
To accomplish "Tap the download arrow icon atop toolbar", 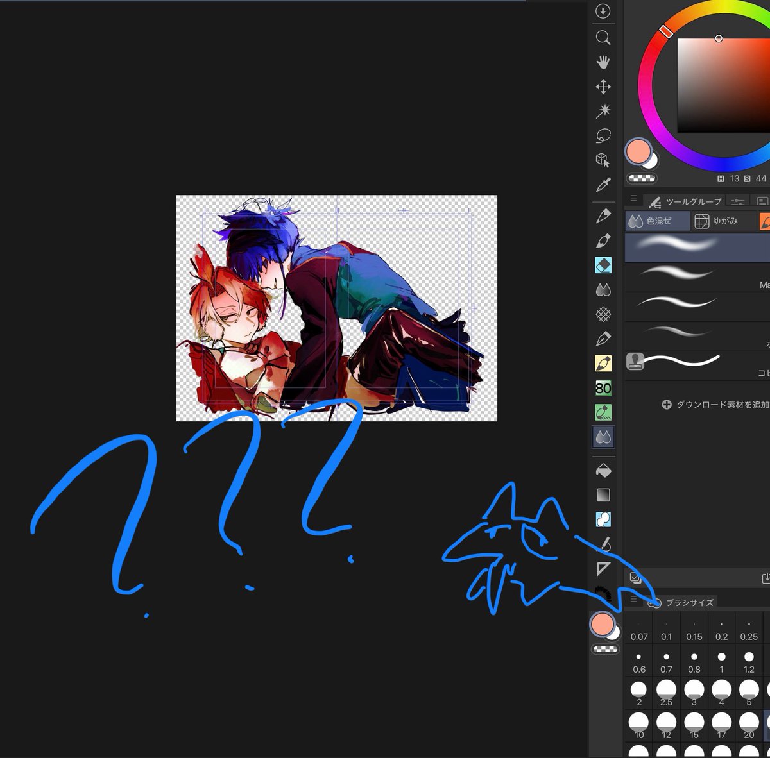I will [603, 11].
